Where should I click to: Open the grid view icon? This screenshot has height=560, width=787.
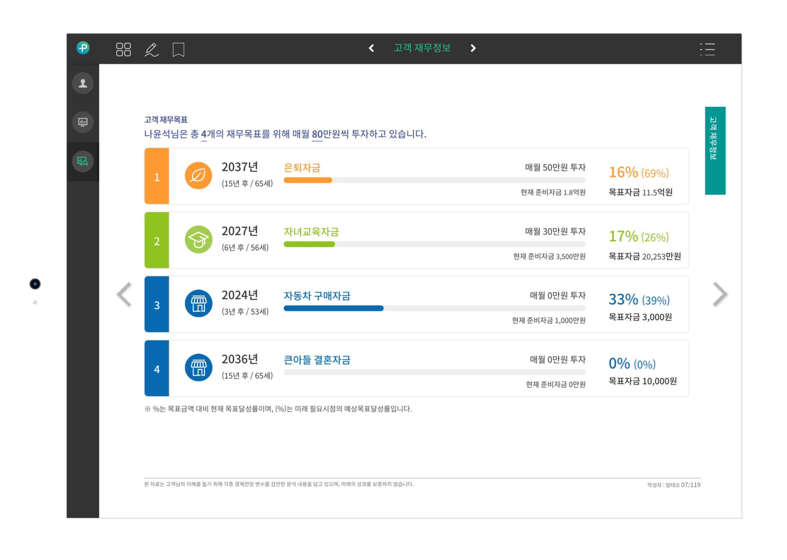123,49
